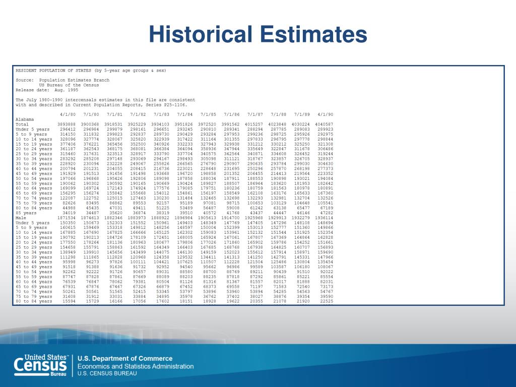Click the "7/1/88" column header

pos(278,114)
